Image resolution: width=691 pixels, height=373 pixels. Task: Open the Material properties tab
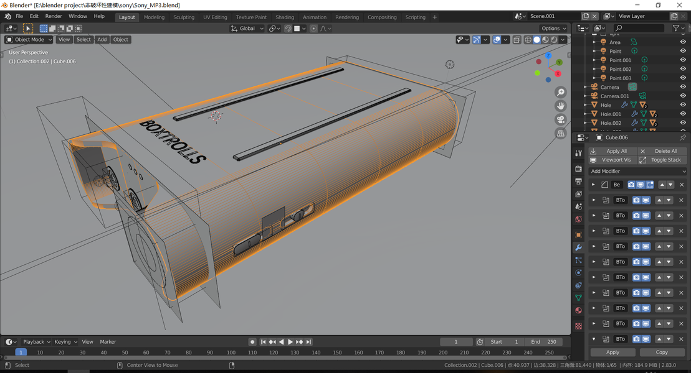579,311
